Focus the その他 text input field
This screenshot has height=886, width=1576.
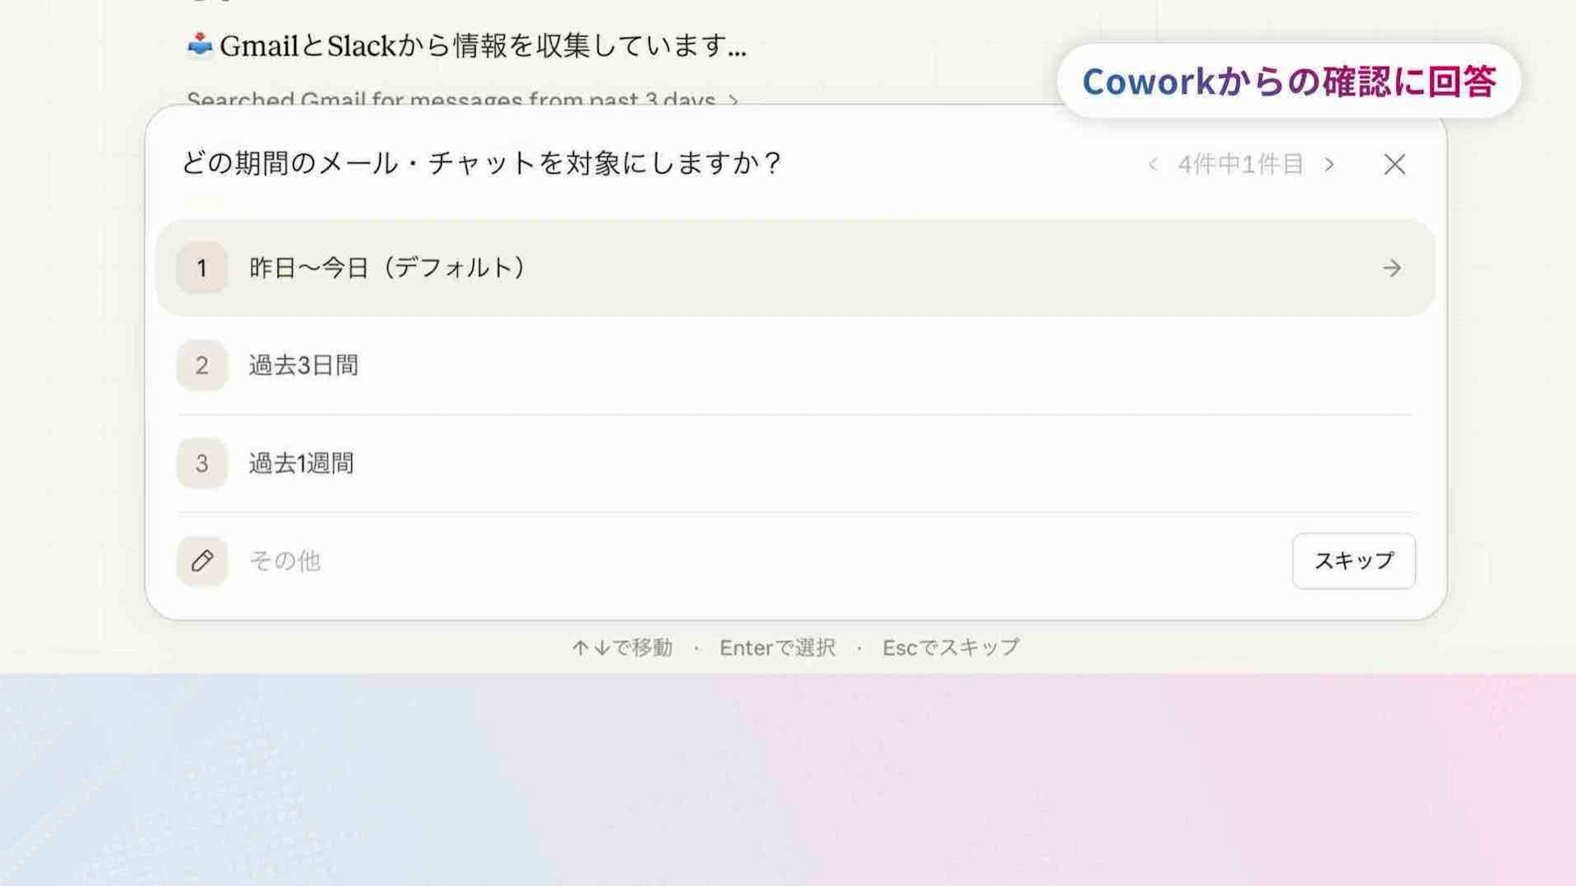point(734,561)
